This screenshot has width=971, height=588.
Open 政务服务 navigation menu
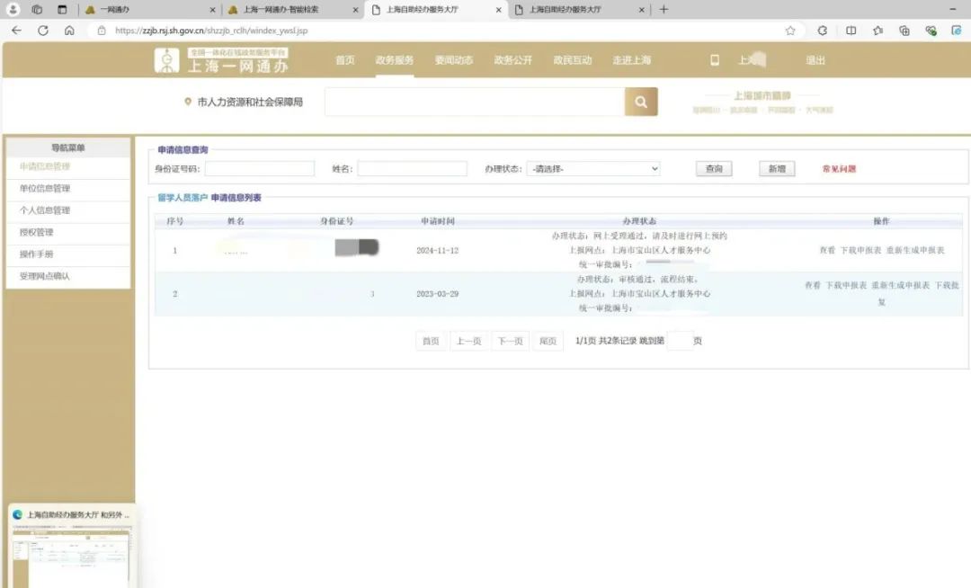coord(395,60)
